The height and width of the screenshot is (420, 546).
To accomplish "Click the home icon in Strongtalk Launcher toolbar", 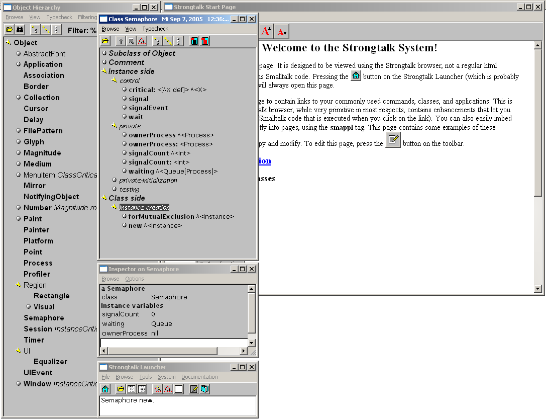I will coord(105,389).
